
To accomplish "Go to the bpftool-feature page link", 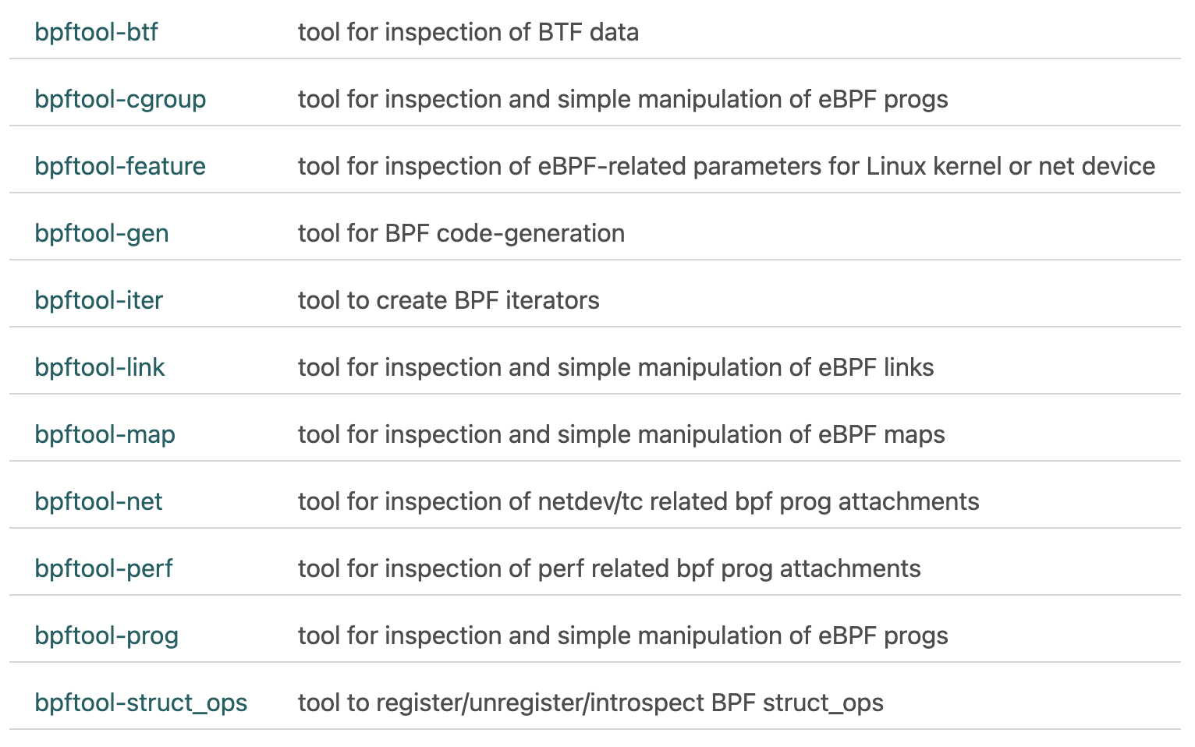I will (x=120, y=166).
